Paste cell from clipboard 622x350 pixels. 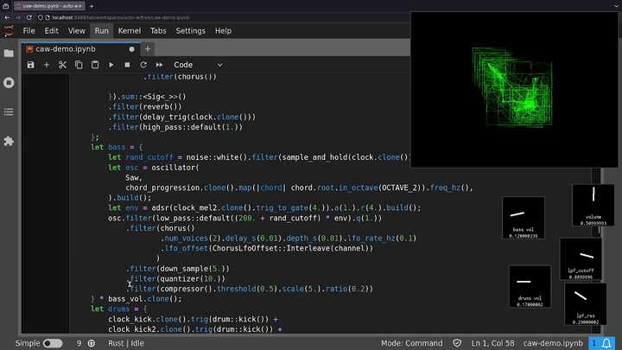[x=95, y=65]
